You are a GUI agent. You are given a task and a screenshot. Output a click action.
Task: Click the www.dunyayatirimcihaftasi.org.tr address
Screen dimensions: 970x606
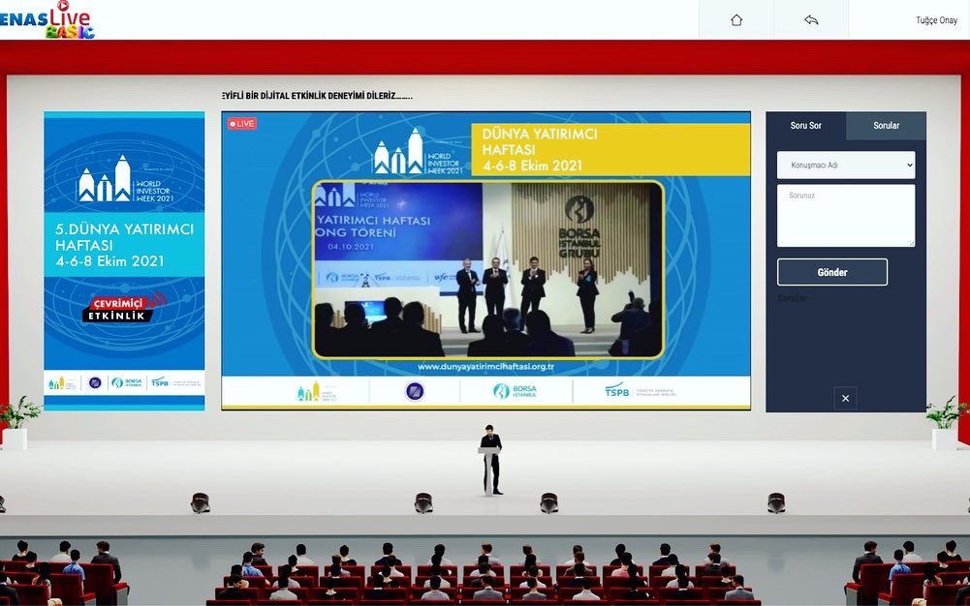(485, 366)
